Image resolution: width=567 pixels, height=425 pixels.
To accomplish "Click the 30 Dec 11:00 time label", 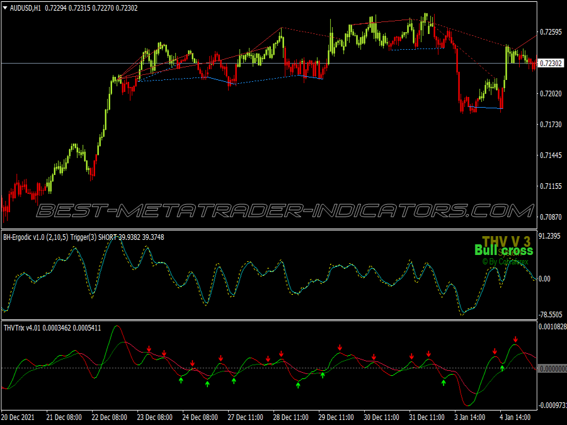I will click(x=382, y=417).
